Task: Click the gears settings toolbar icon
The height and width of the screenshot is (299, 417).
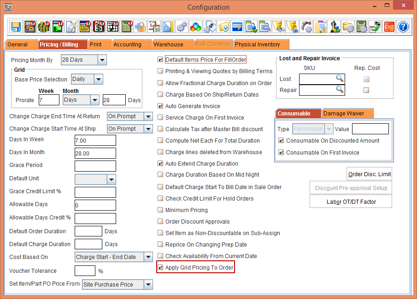Action: [x=182, y=27]
